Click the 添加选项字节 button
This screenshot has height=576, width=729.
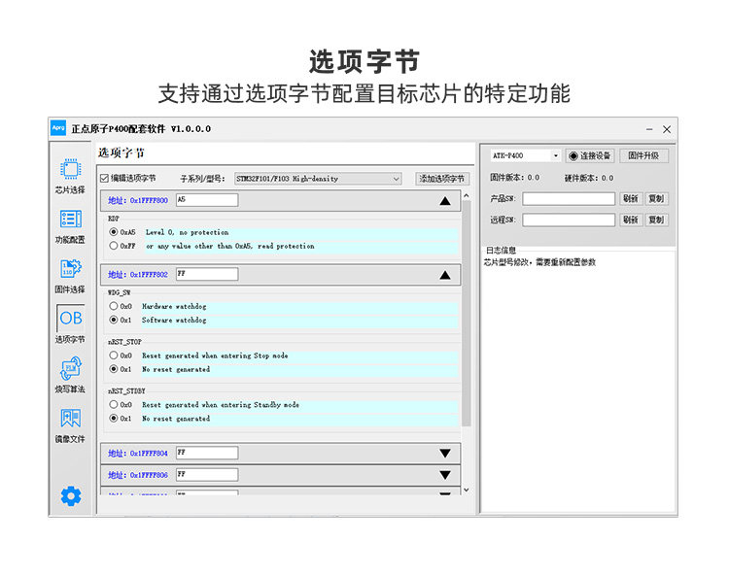(x=442, y=179)
